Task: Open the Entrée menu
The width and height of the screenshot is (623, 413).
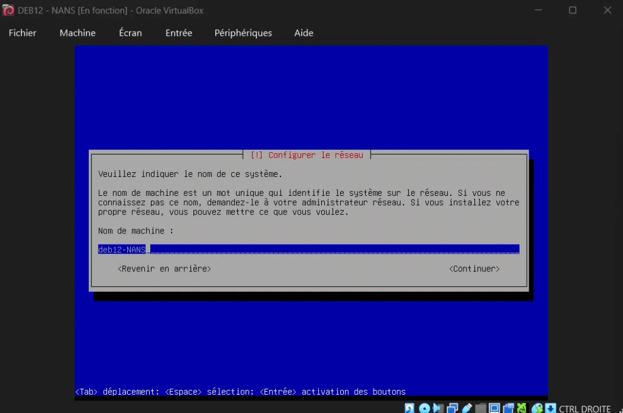Action: pos(178,33)
